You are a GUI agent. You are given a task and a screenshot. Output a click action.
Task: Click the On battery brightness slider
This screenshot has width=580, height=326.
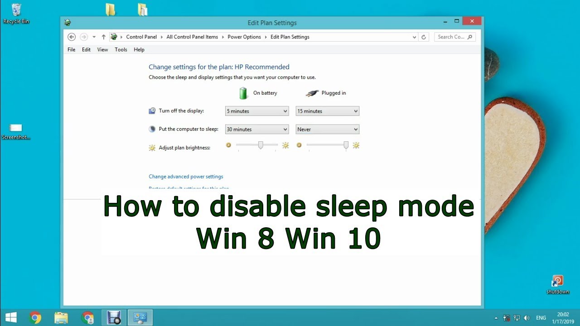tap(257, 145)
